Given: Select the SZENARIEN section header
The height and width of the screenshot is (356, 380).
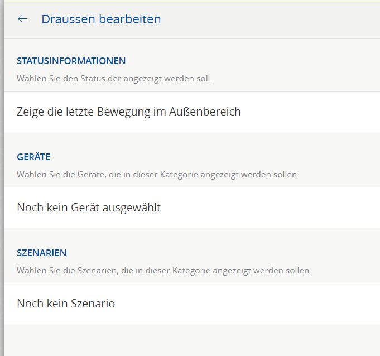Looking at the screenshot, I should (x=42, y=253).
